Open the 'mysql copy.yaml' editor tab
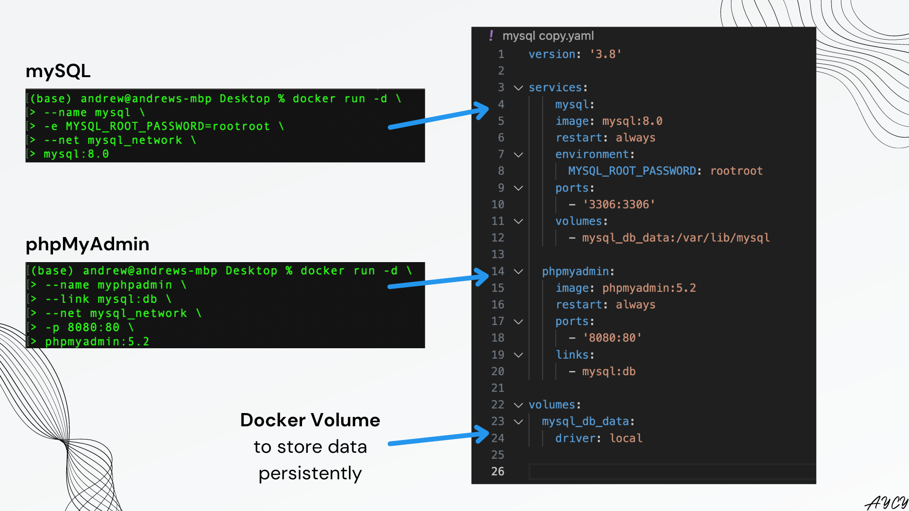 point(548,36)
